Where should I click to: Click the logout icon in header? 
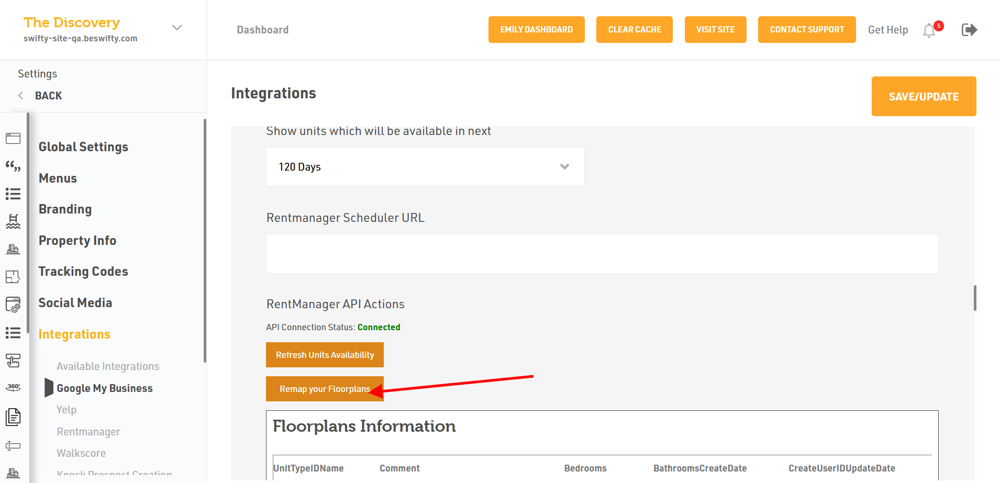pyautogui.click(x=969, y=30)
